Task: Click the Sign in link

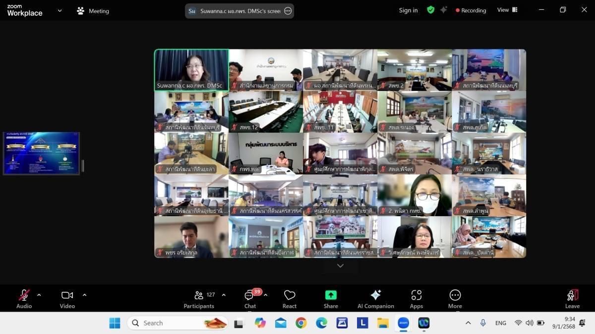Action: coord(408,10)
